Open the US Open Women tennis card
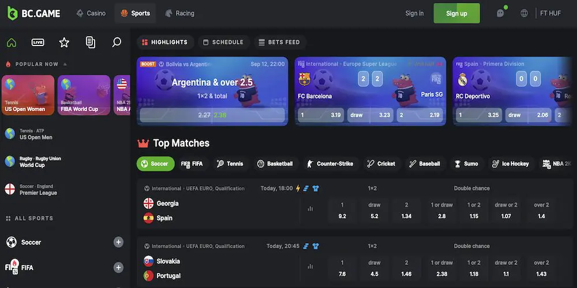The height and width of the screenshot is (288, 577). [28, 95]
